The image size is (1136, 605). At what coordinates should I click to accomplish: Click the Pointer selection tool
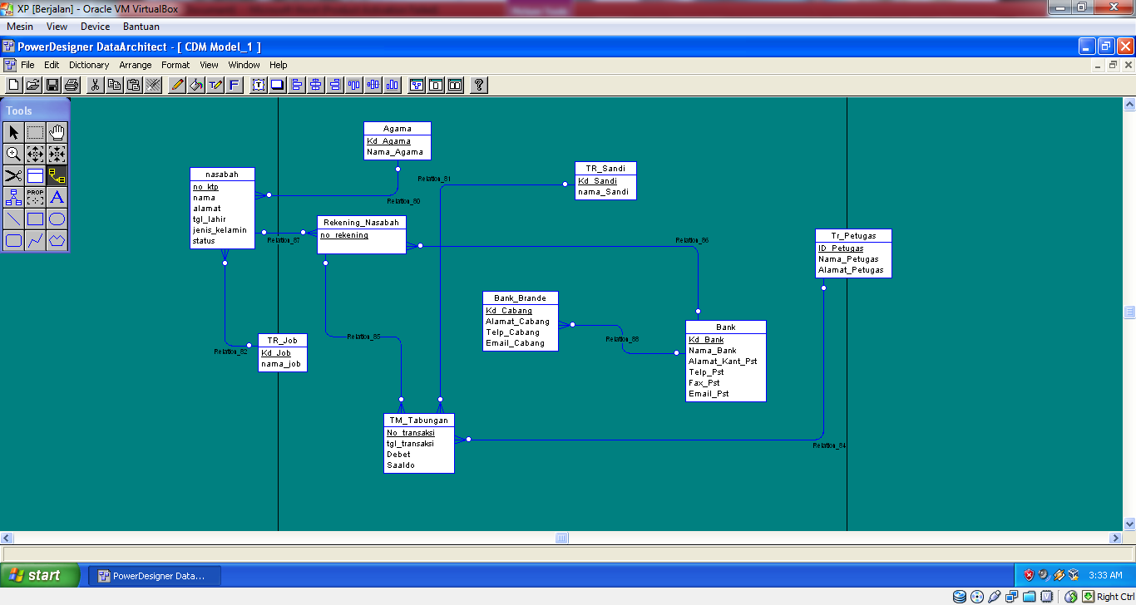pos(12,131)
